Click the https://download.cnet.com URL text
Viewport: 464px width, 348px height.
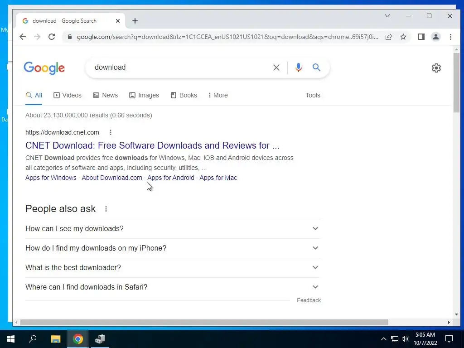62,132
